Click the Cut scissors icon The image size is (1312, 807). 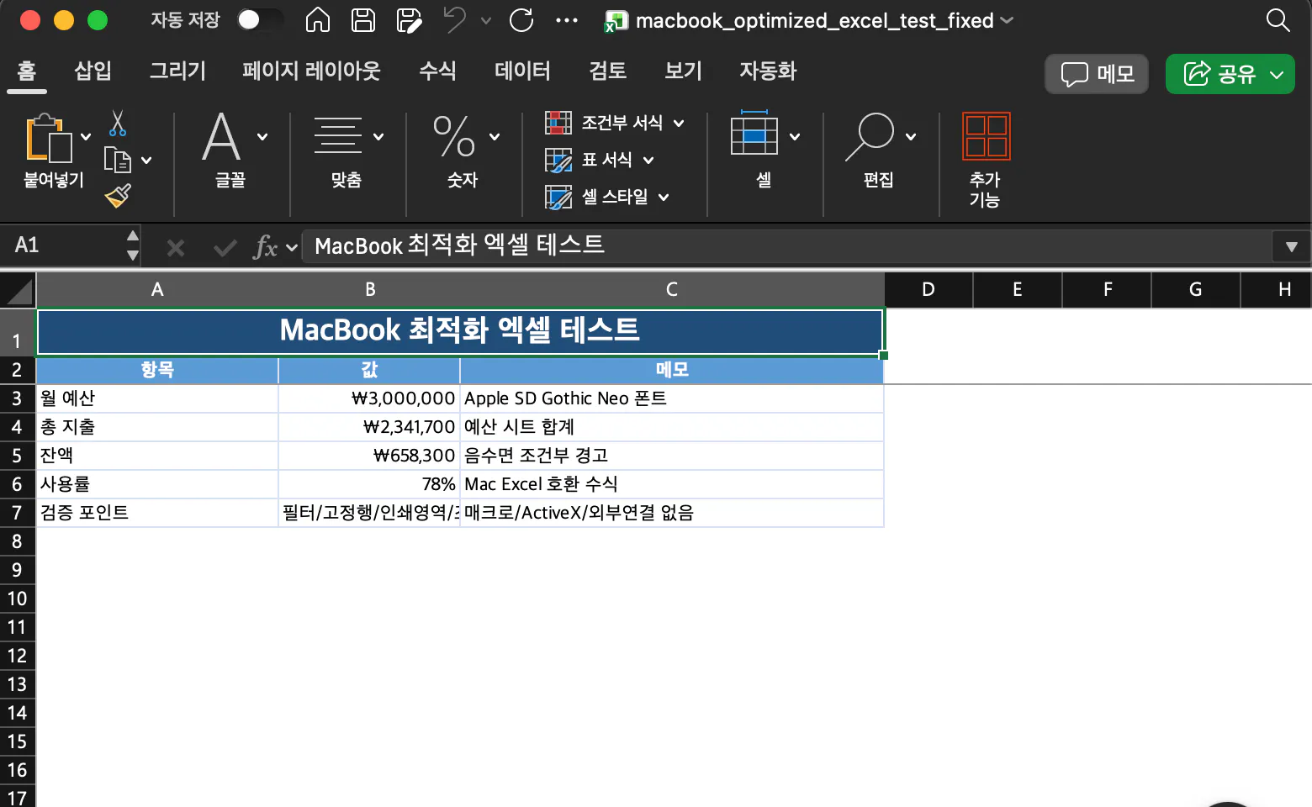point(118,124)
